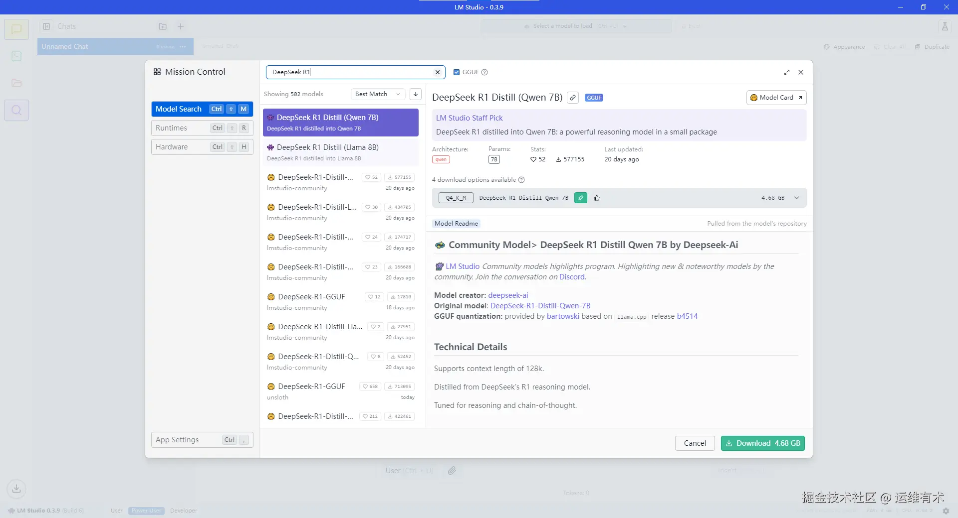Start a new chat with plus icon
This screenshot has width=958, height=518.
point(181,26)
